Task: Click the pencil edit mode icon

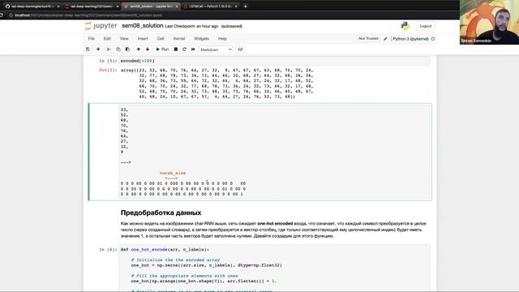Action: [386, 39]
